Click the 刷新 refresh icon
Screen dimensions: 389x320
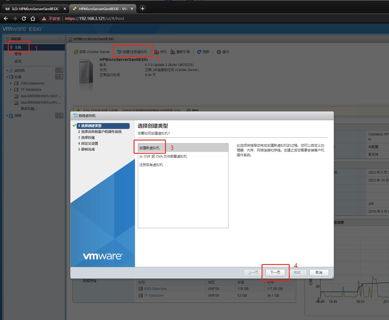pos(199,52)
